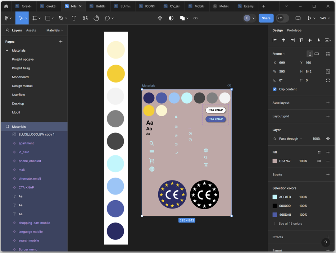Click See all 13 colors link

pos(290,224)
